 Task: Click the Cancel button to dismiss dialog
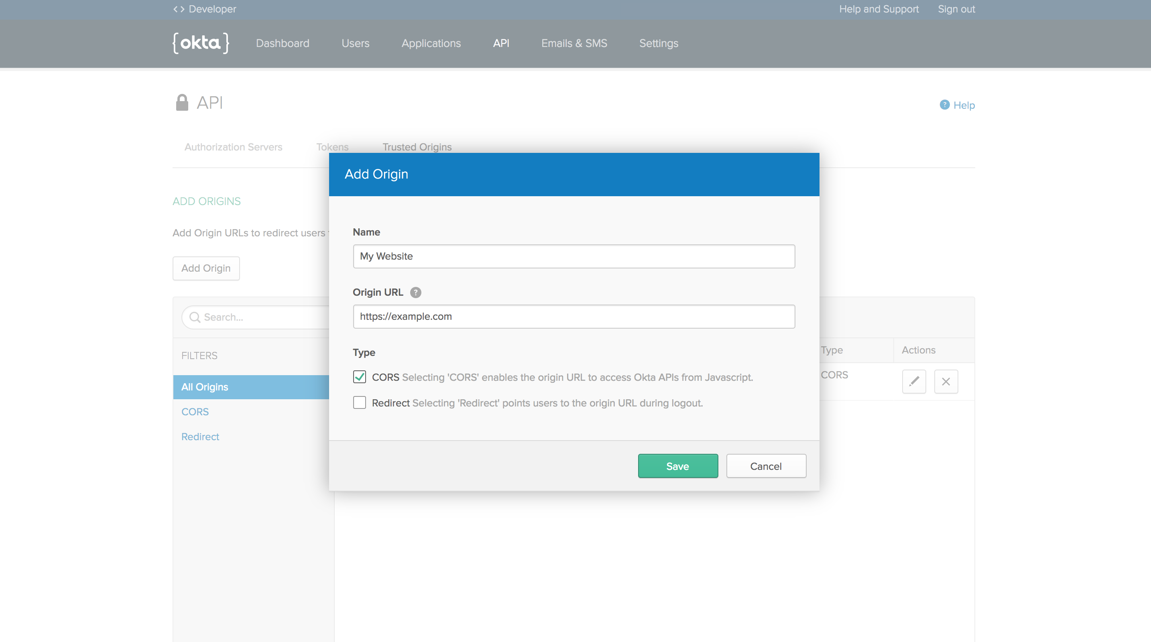766,466
